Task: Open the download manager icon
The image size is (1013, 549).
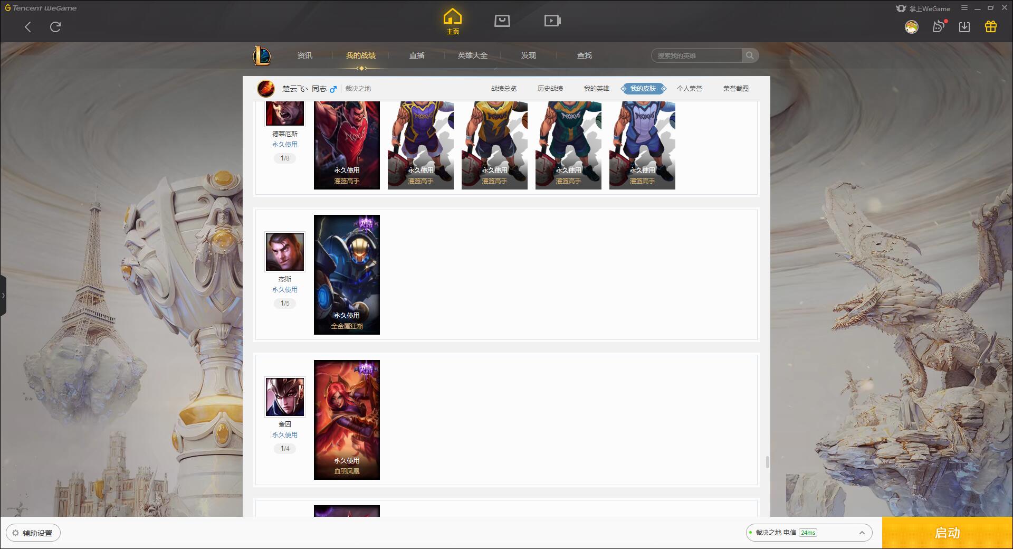Action: click(964, 27)
